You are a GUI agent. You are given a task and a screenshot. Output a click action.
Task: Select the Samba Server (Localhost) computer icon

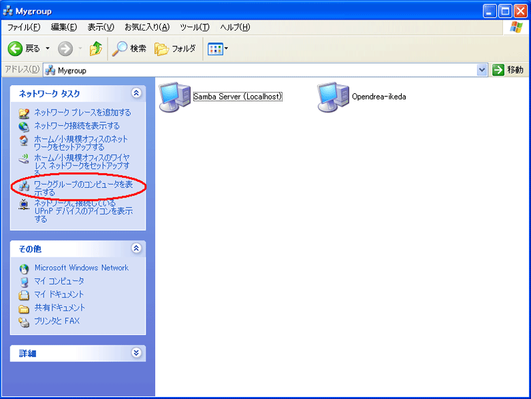[x=175, y=97]
